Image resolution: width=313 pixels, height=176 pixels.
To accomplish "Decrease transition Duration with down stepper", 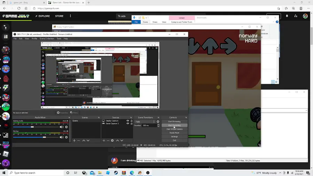I will pyautogui.click(x=158, y=126).
